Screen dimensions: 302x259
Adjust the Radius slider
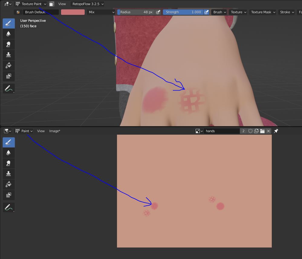[136, 12]
